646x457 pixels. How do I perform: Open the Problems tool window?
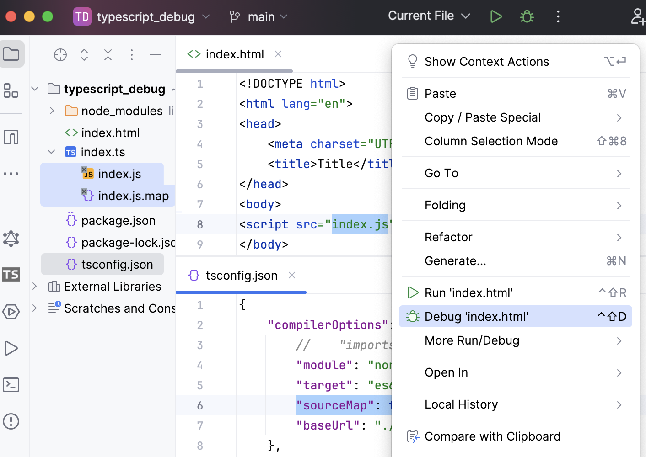pos(11,421)
